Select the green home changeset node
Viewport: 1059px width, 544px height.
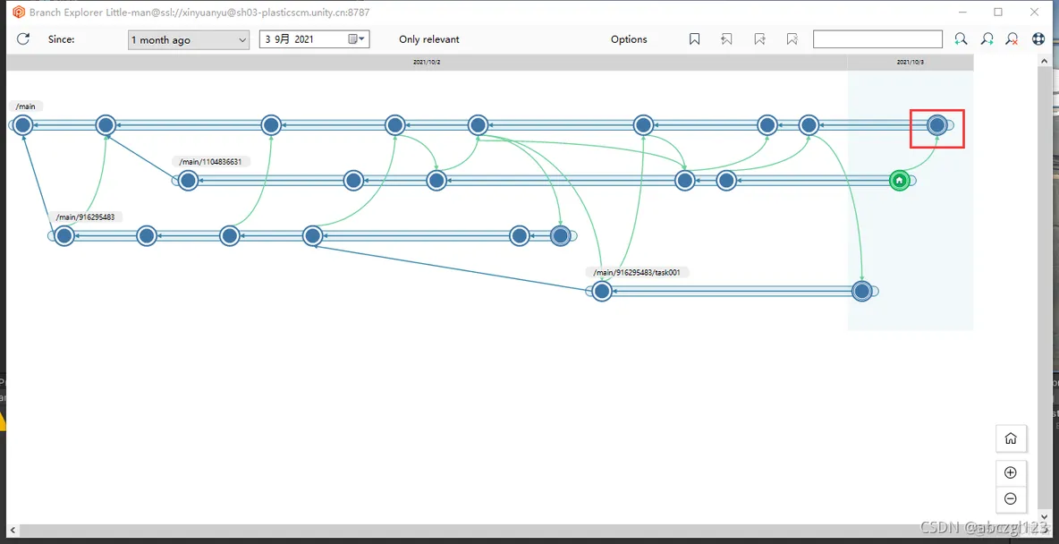tap(900, 181)
